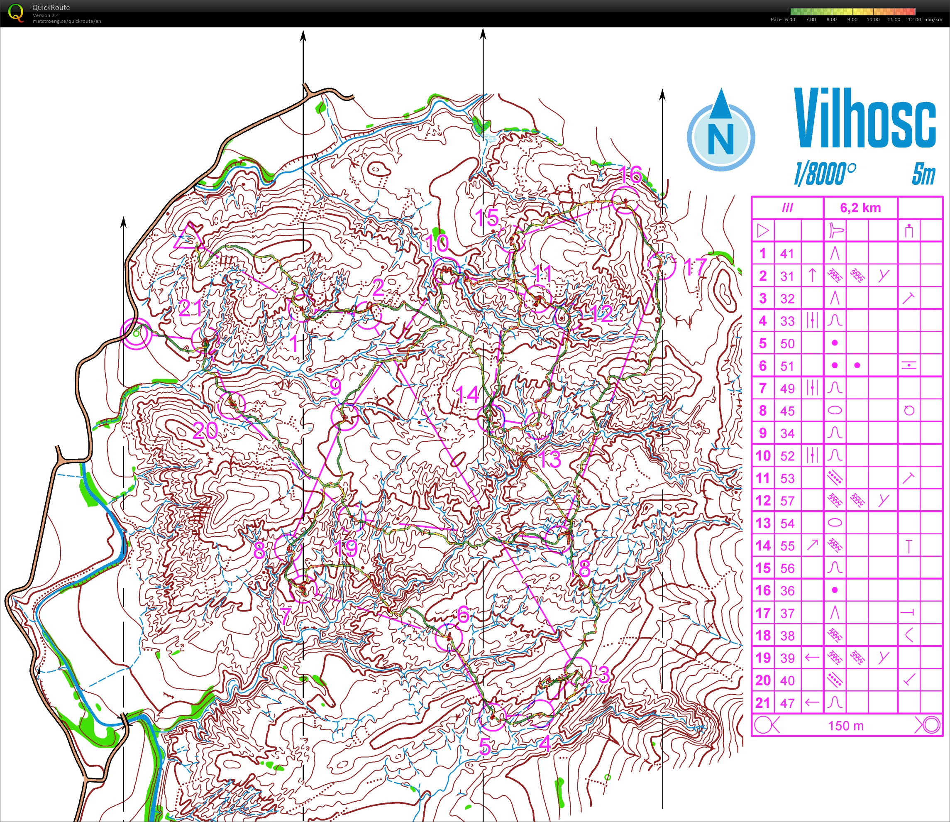Click the map label '14'
The image size is (950, 822).
tap(467, 394)
